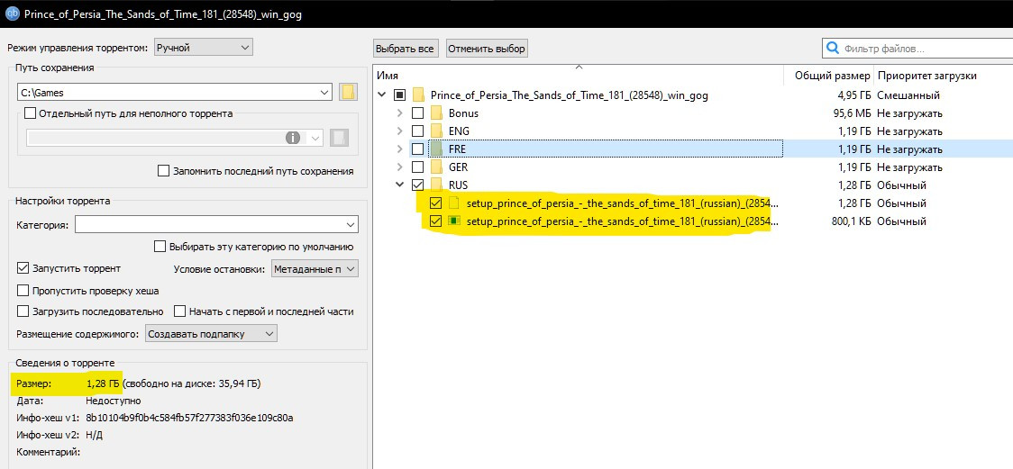Sort files by the total size column header

pos(832,76)
